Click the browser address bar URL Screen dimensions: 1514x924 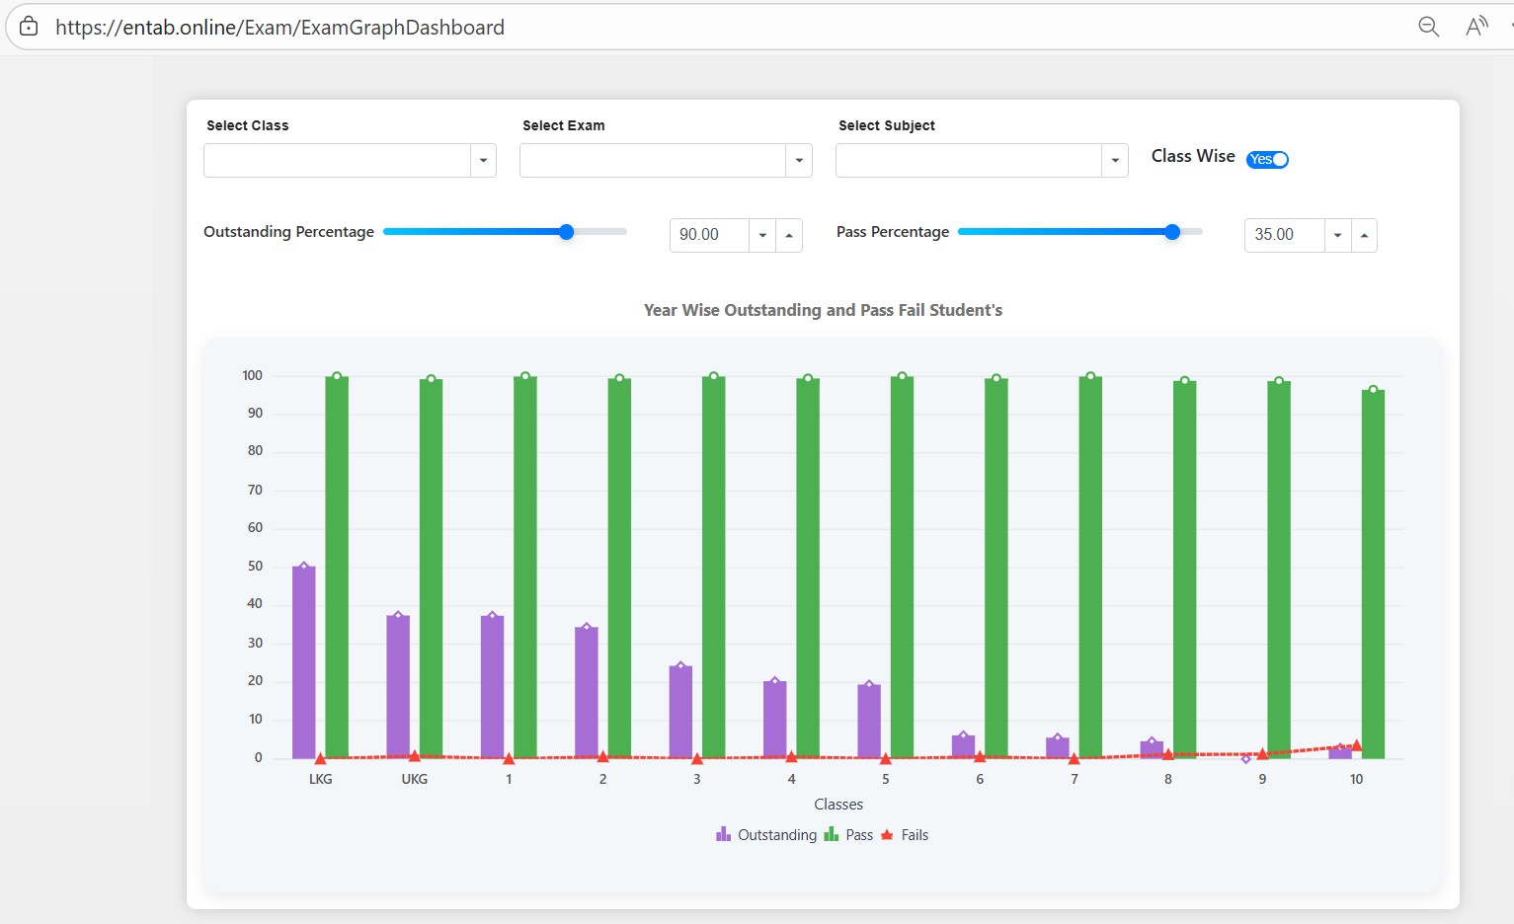pyautogui.click(x=279, y=27)
